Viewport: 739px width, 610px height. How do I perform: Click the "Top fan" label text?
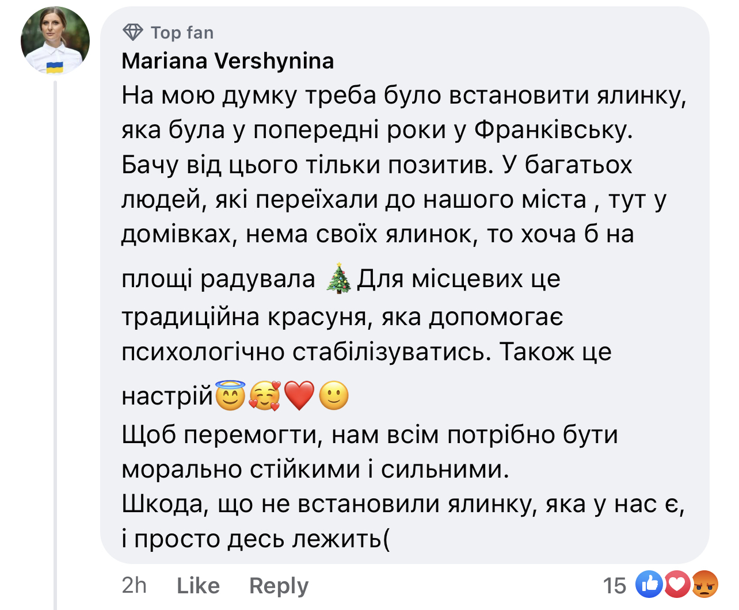click(182, 33)
